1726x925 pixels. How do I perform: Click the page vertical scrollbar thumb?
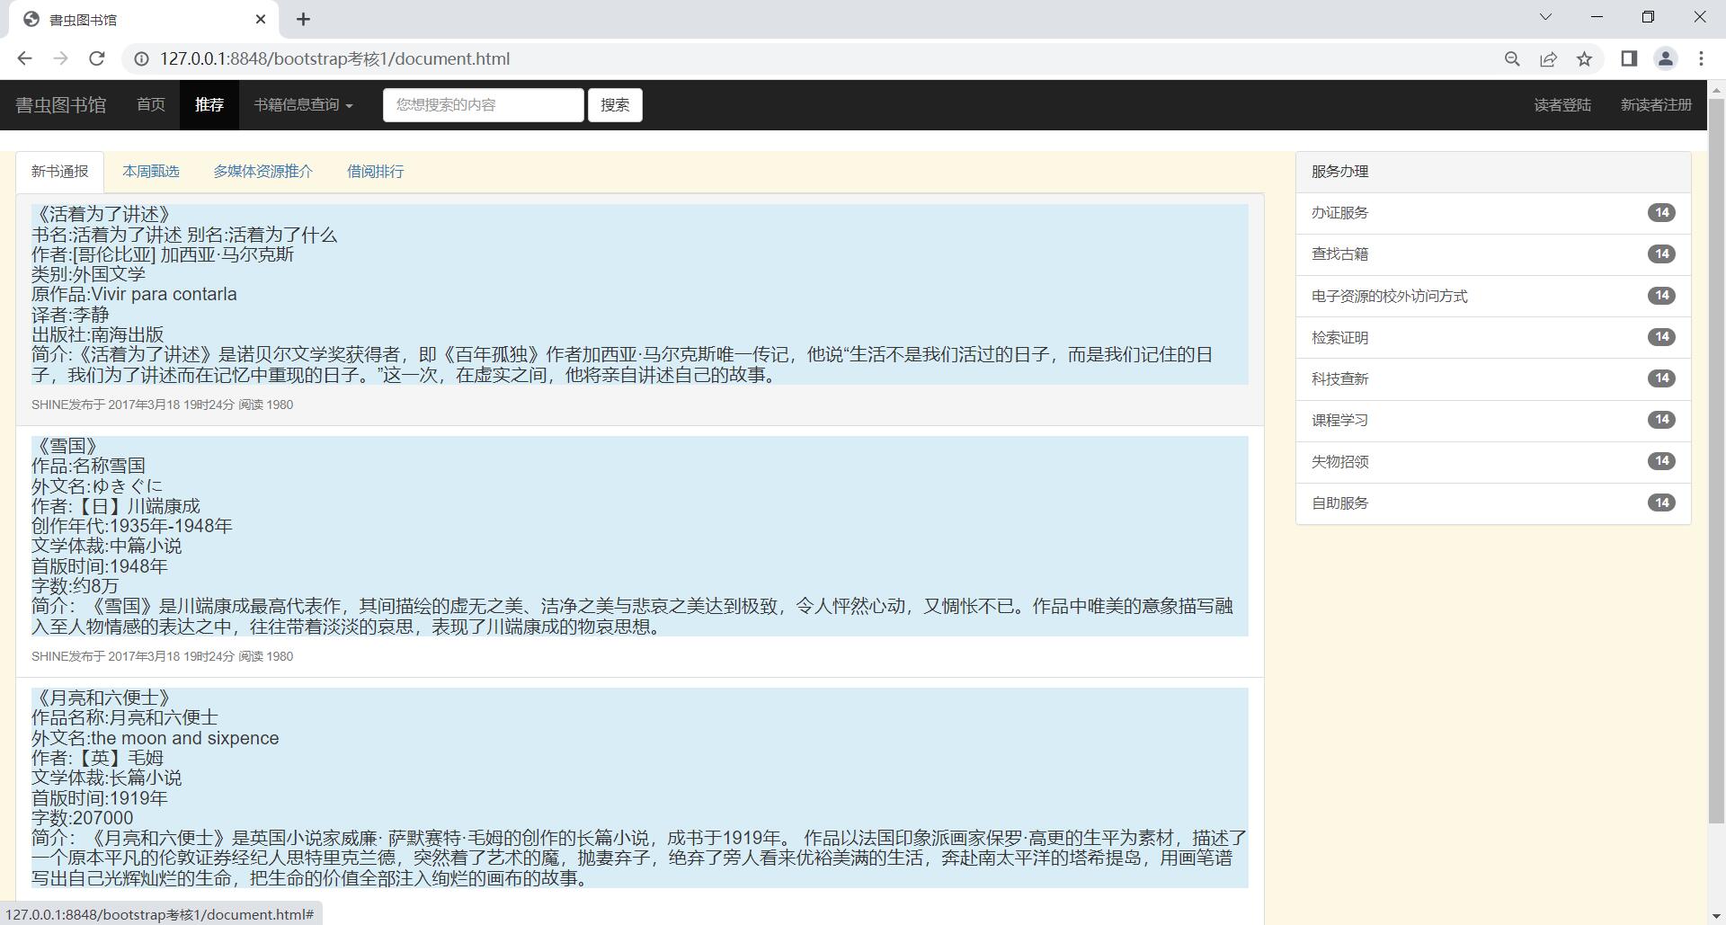click(x=1716, y=460)
